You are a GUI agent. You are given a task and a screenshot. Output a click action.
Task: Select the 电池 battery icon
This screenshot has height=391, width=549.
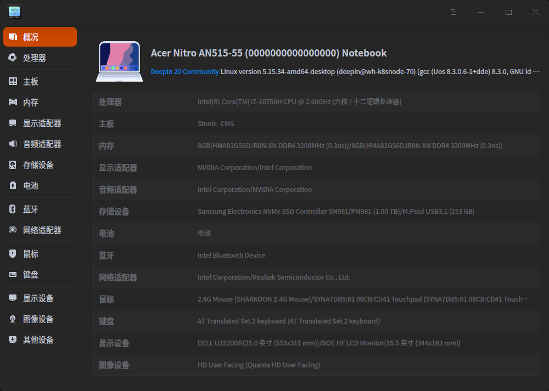point(13,185)
